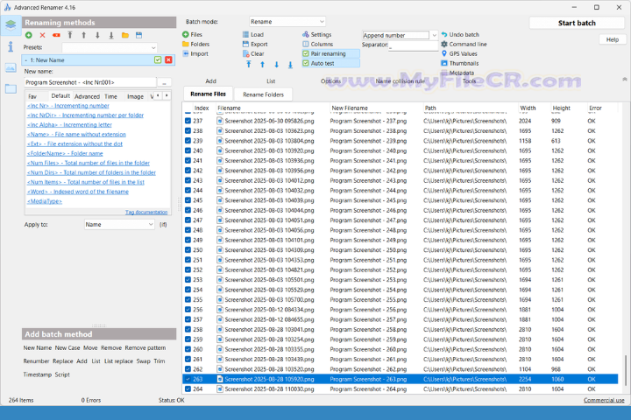This screenshot has height=420, width=631.
Task: Click Undo batch
Action: [x=460, y=35]
